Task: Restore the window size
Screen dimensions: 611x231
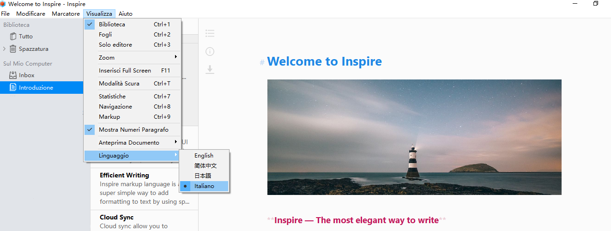Action: [596, 4]
